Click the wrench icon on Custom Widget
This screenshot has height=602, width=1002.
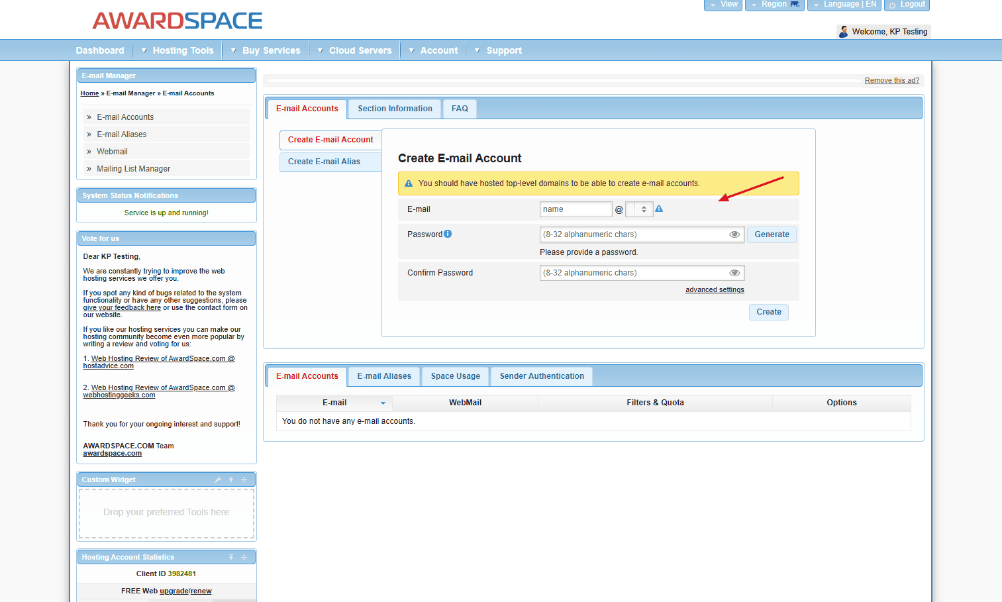click(x=218, y=479)
